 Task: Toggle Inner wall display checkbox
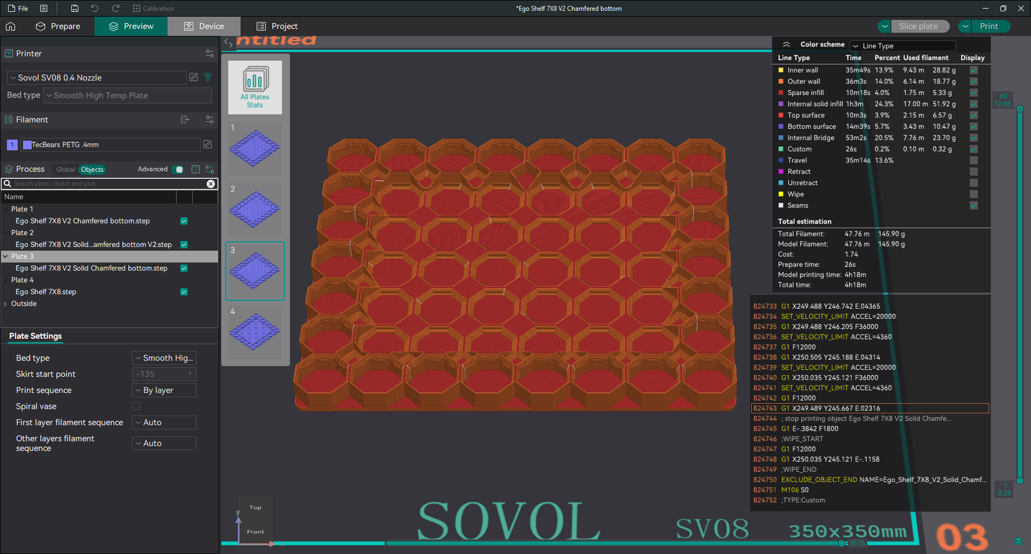tap(974, 70)
